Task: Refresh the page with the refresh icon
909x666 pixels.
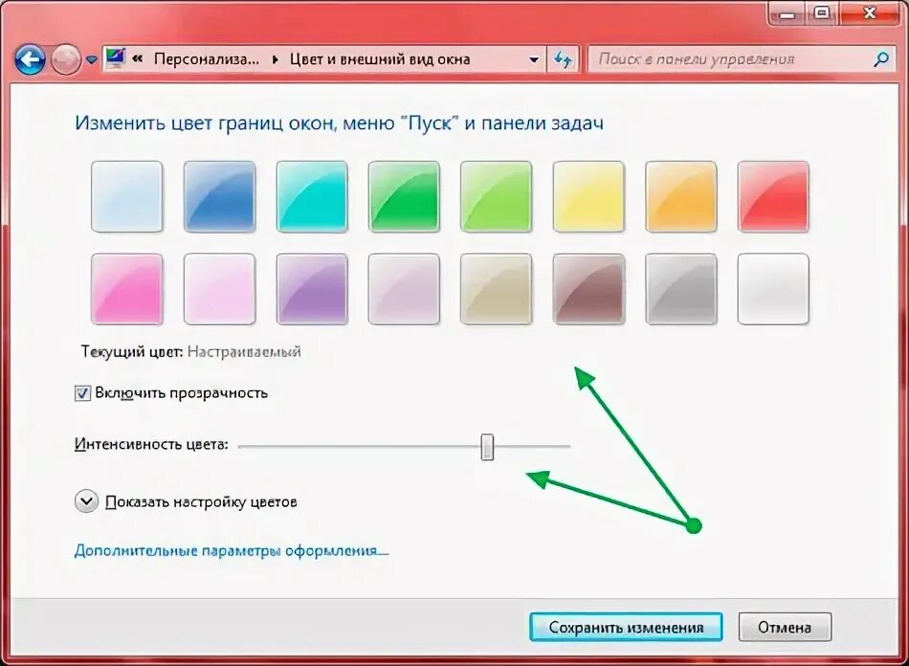Action: tap(563, 59)
